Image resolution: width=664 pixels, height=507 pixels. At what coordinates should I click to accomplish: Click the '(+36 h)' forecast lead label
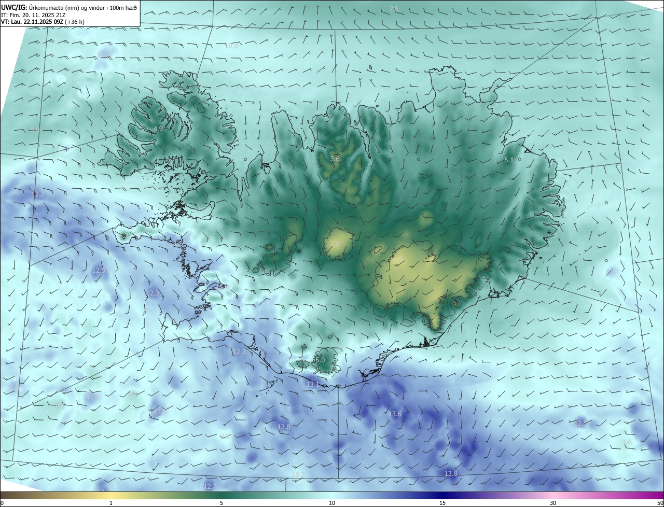coord(75,22)
